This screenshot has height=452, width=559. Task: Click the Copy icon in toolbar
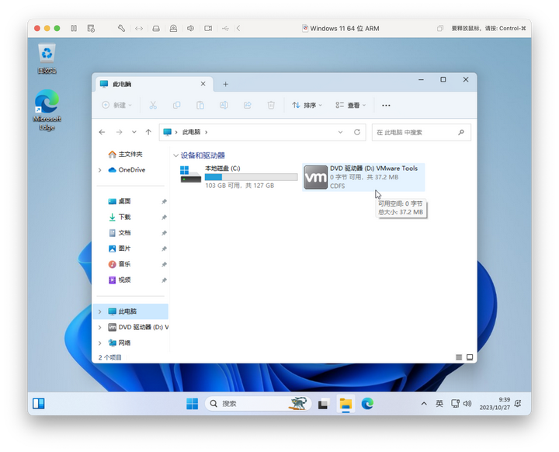click(176, 106)
